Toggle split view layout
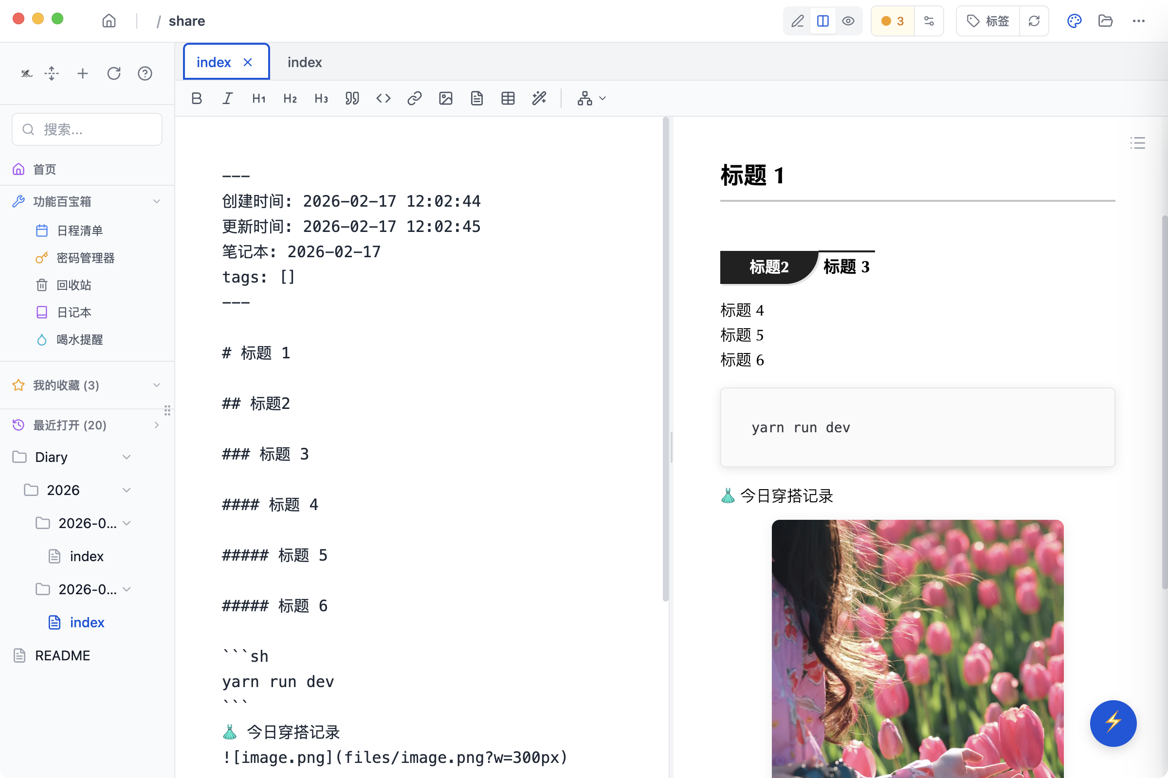 822,21
